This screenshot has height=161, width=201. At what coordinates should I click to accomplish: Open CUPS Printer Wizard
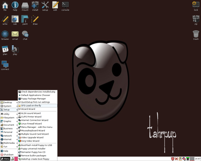tap(38, 117)
